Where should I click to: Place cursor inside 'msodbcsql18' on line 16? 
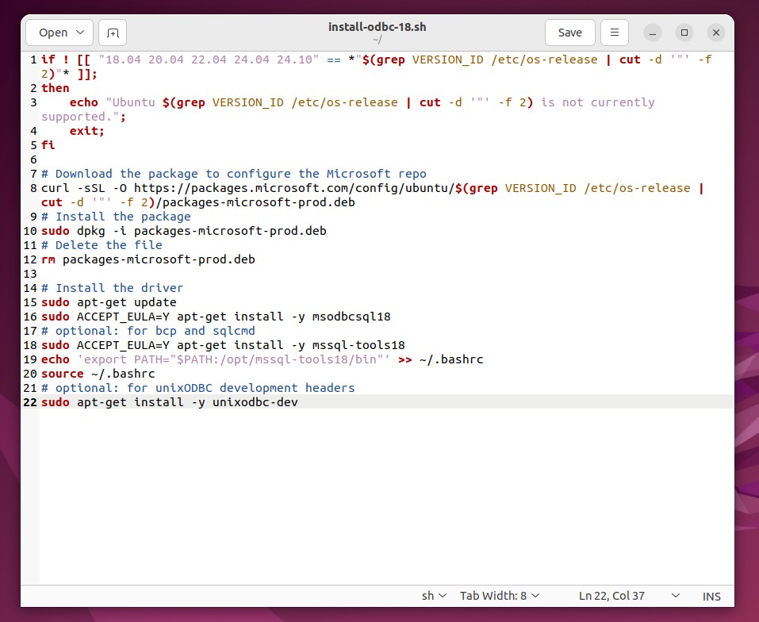(x=353, y=316)
